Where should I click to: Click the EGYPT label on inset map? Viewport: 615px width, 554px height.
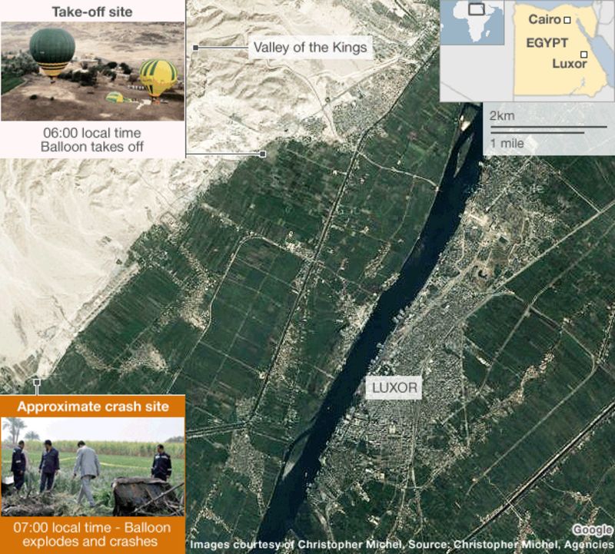pos(547,42)
